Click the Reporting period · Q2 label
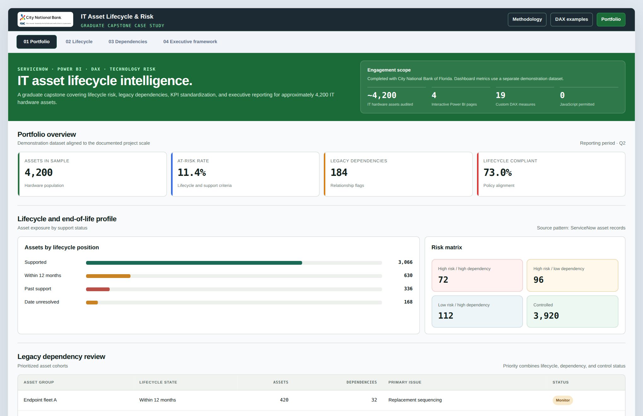 point(603,143)
